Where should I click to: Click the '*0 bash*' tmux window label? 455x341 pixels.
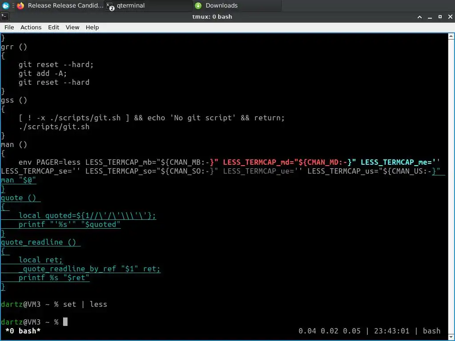(23, 331)
